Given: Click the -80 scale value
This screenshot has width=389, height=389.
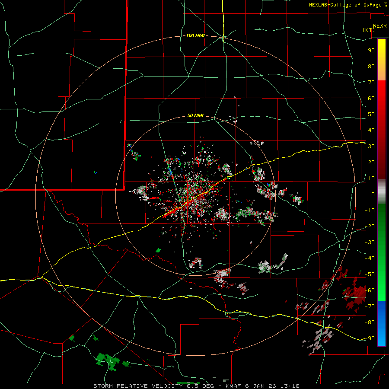Looking at the screenshot, I should click(370, 322).
